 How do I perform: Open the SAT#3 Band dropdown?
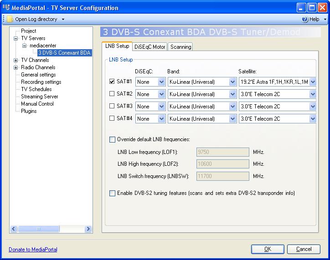(232, 107)
